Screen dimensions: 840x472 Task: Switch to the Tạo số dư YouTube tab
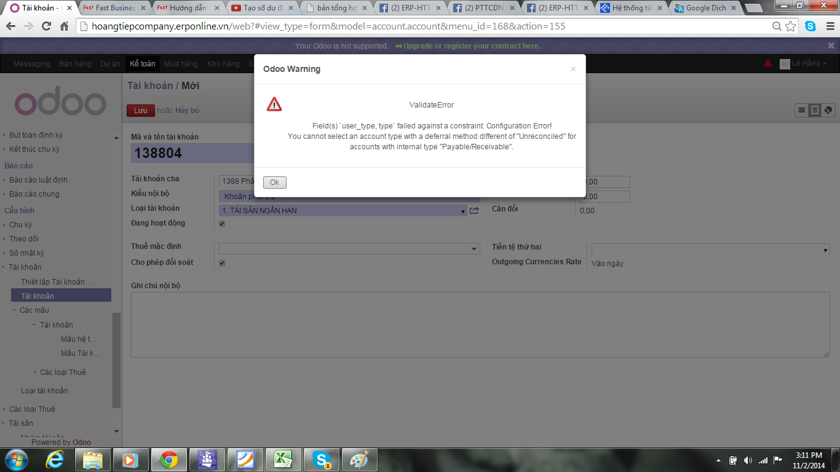coord(262,8)
